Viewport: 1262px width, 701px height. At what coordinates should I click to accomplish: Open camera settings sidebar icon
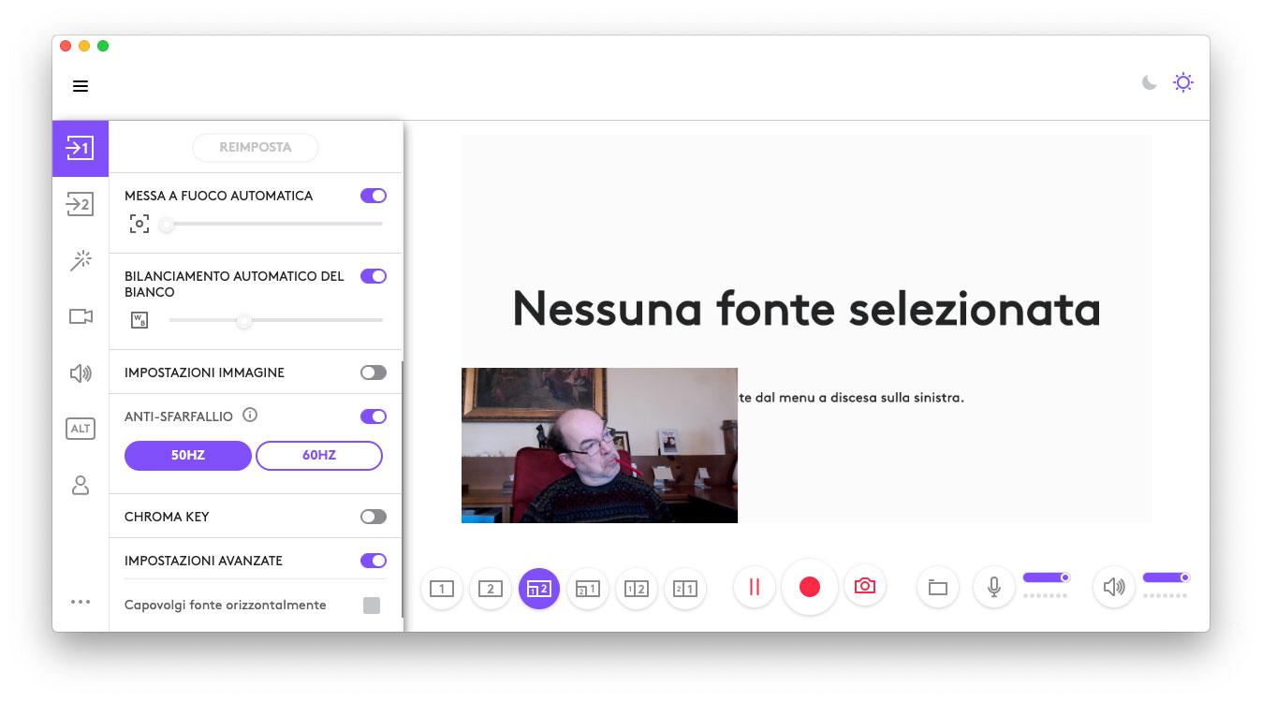coord(81,316)
